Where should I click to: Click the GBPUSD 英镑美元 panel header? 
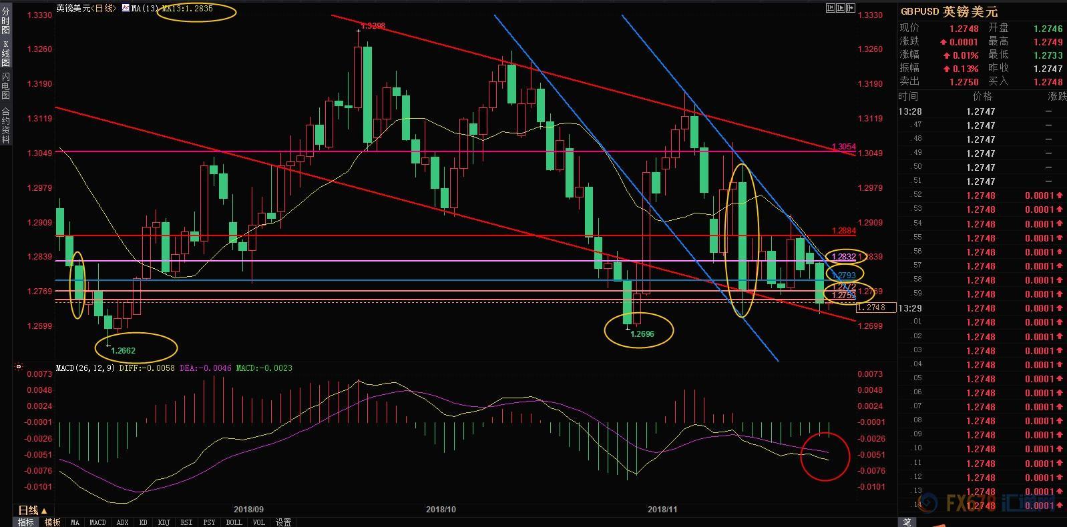pos(949,11)
